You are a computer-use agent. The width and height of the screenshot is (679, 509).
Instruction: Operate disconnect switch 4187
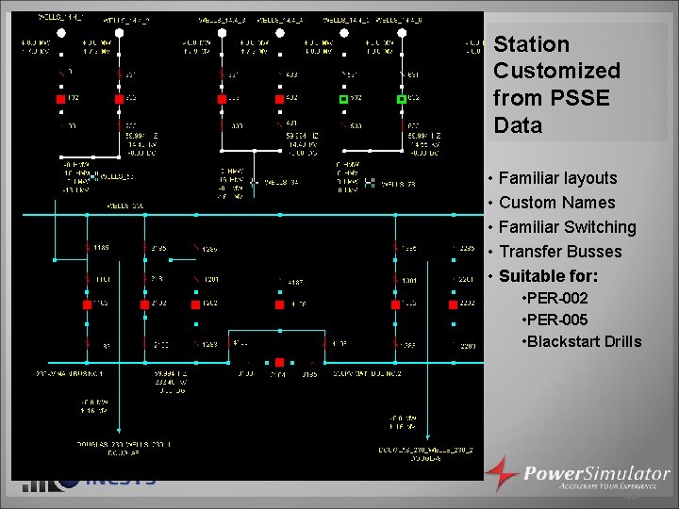280,281
